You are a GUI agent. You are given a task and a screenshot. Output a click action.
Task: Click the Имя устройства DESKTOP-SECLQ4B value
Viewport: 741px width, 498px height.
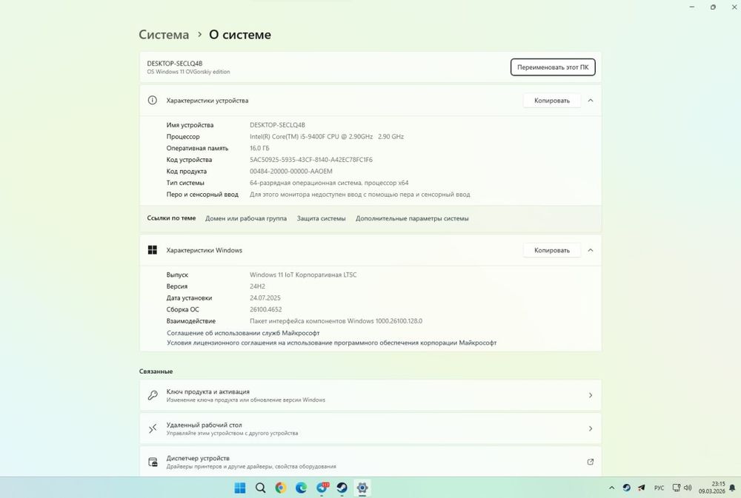277,125
